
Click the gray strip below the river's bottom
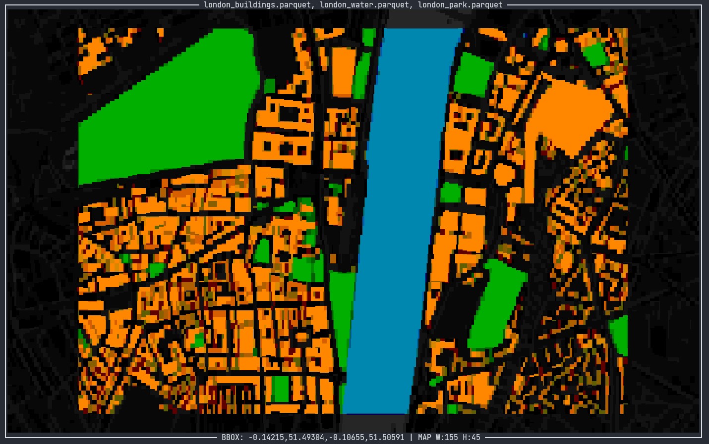pyautogui.click(x=374, y=422)
